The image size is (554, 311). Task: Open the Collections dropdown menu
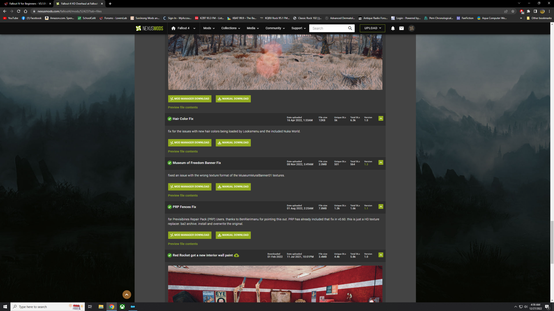pos(231,28)
